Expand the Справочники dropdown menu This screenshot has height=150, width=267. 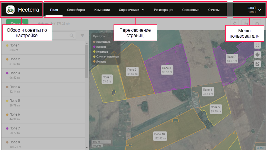click(x=132, y=10)
